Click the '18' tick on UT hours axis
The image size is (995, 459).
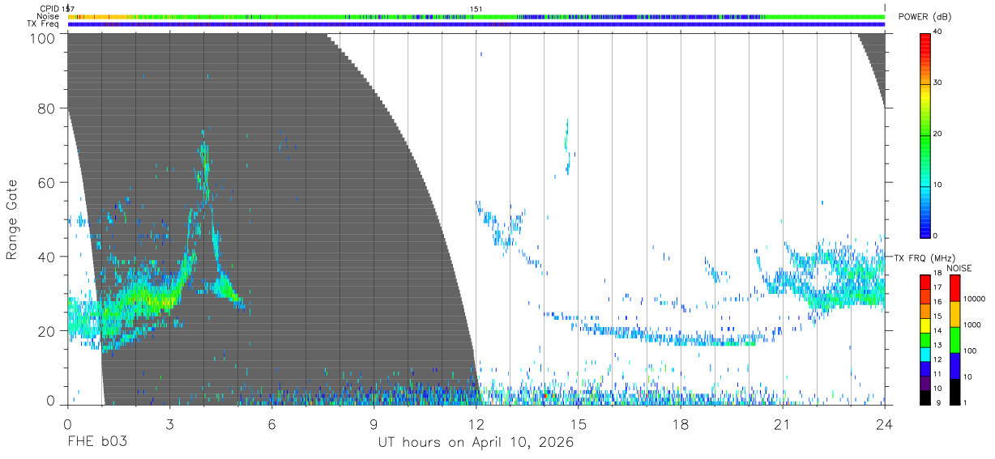point(681,423)
